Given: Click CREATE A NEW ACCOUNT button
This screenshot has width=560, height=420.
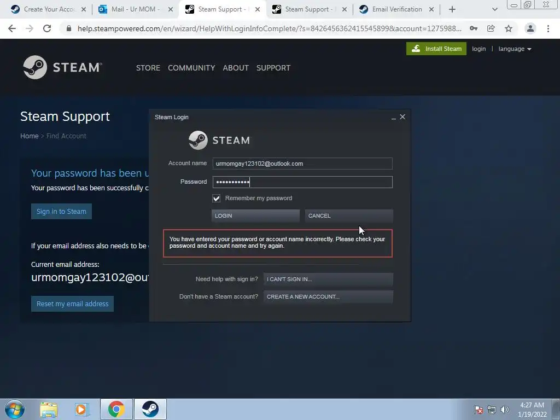Looking at the screenshot, I should tap(328, 297).
